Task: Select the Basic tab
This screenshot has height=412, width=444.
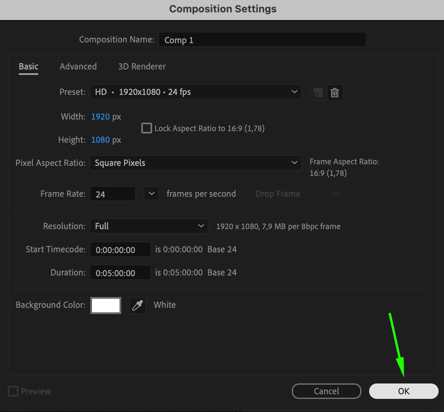Action: pyautogui.click(x=29, y=66)
